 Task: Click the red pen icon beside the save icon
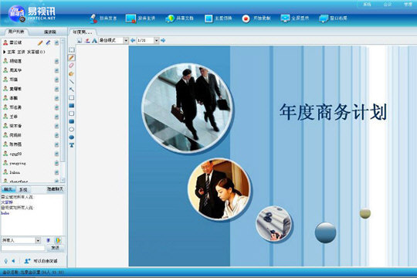coord(87,40)
